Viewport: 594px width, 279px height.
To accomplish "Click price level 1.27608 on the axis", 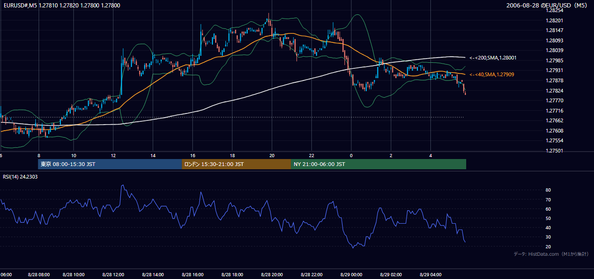I will pyautogui.click(x=555, y=131).
